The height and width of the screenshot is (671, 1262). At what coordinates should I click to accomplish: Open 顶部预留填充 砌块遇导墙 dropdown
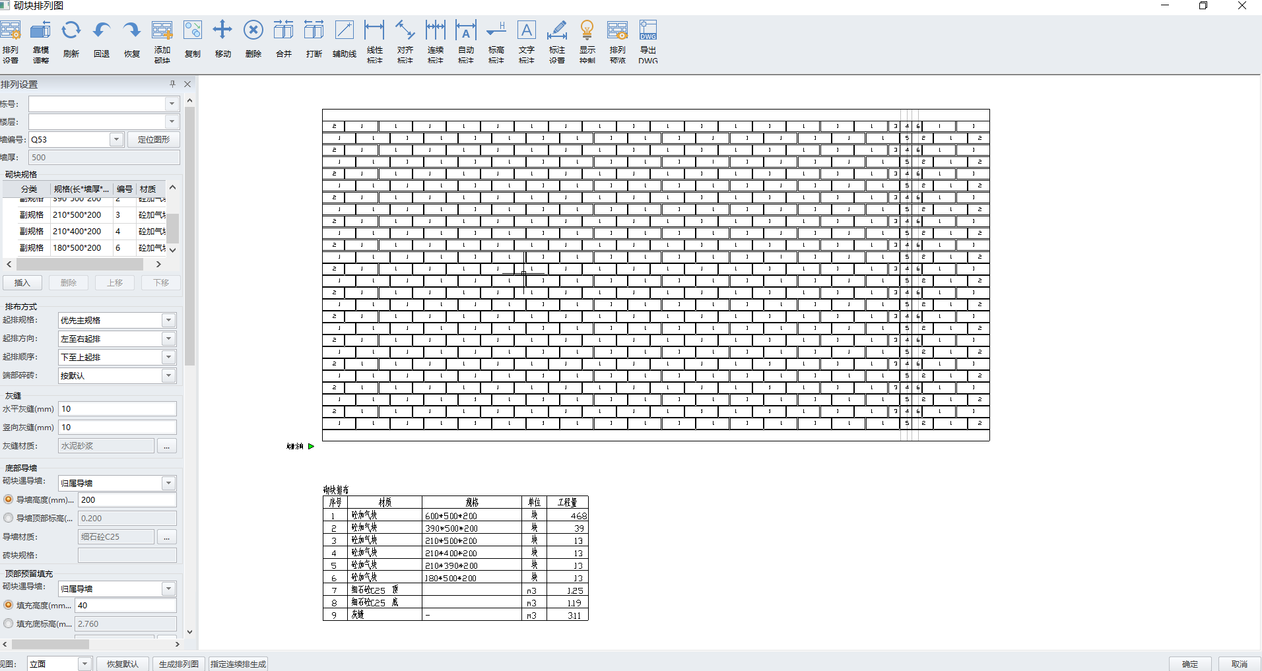click(x=169, y=589)
